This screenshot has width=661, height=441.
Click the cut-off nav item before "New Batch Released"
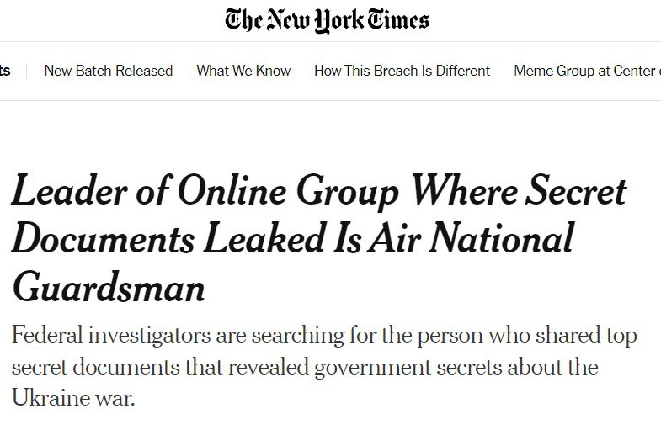5,71
